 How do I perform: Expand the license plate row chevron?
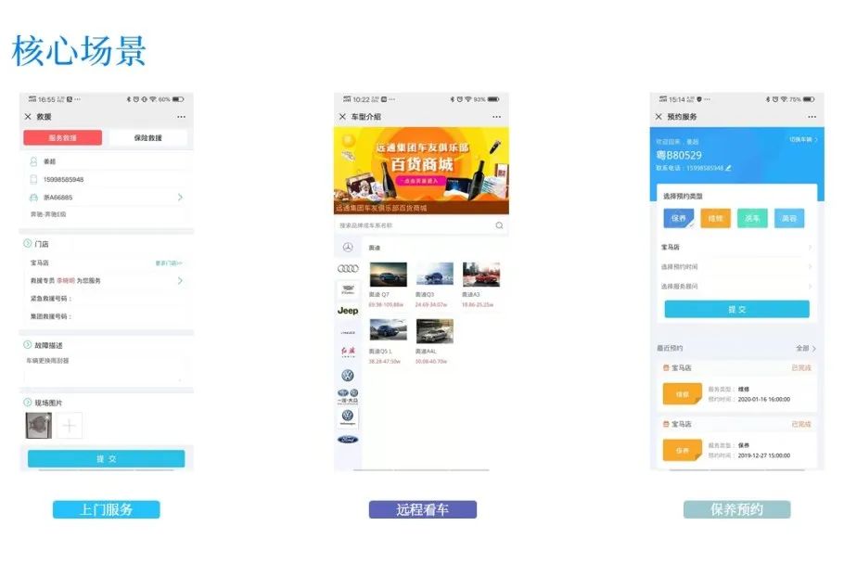180,198
